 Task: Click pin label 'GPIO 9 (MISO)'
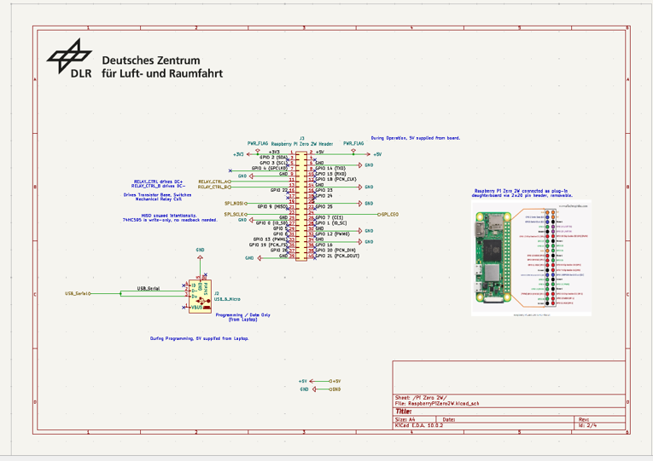pos(272,206)
